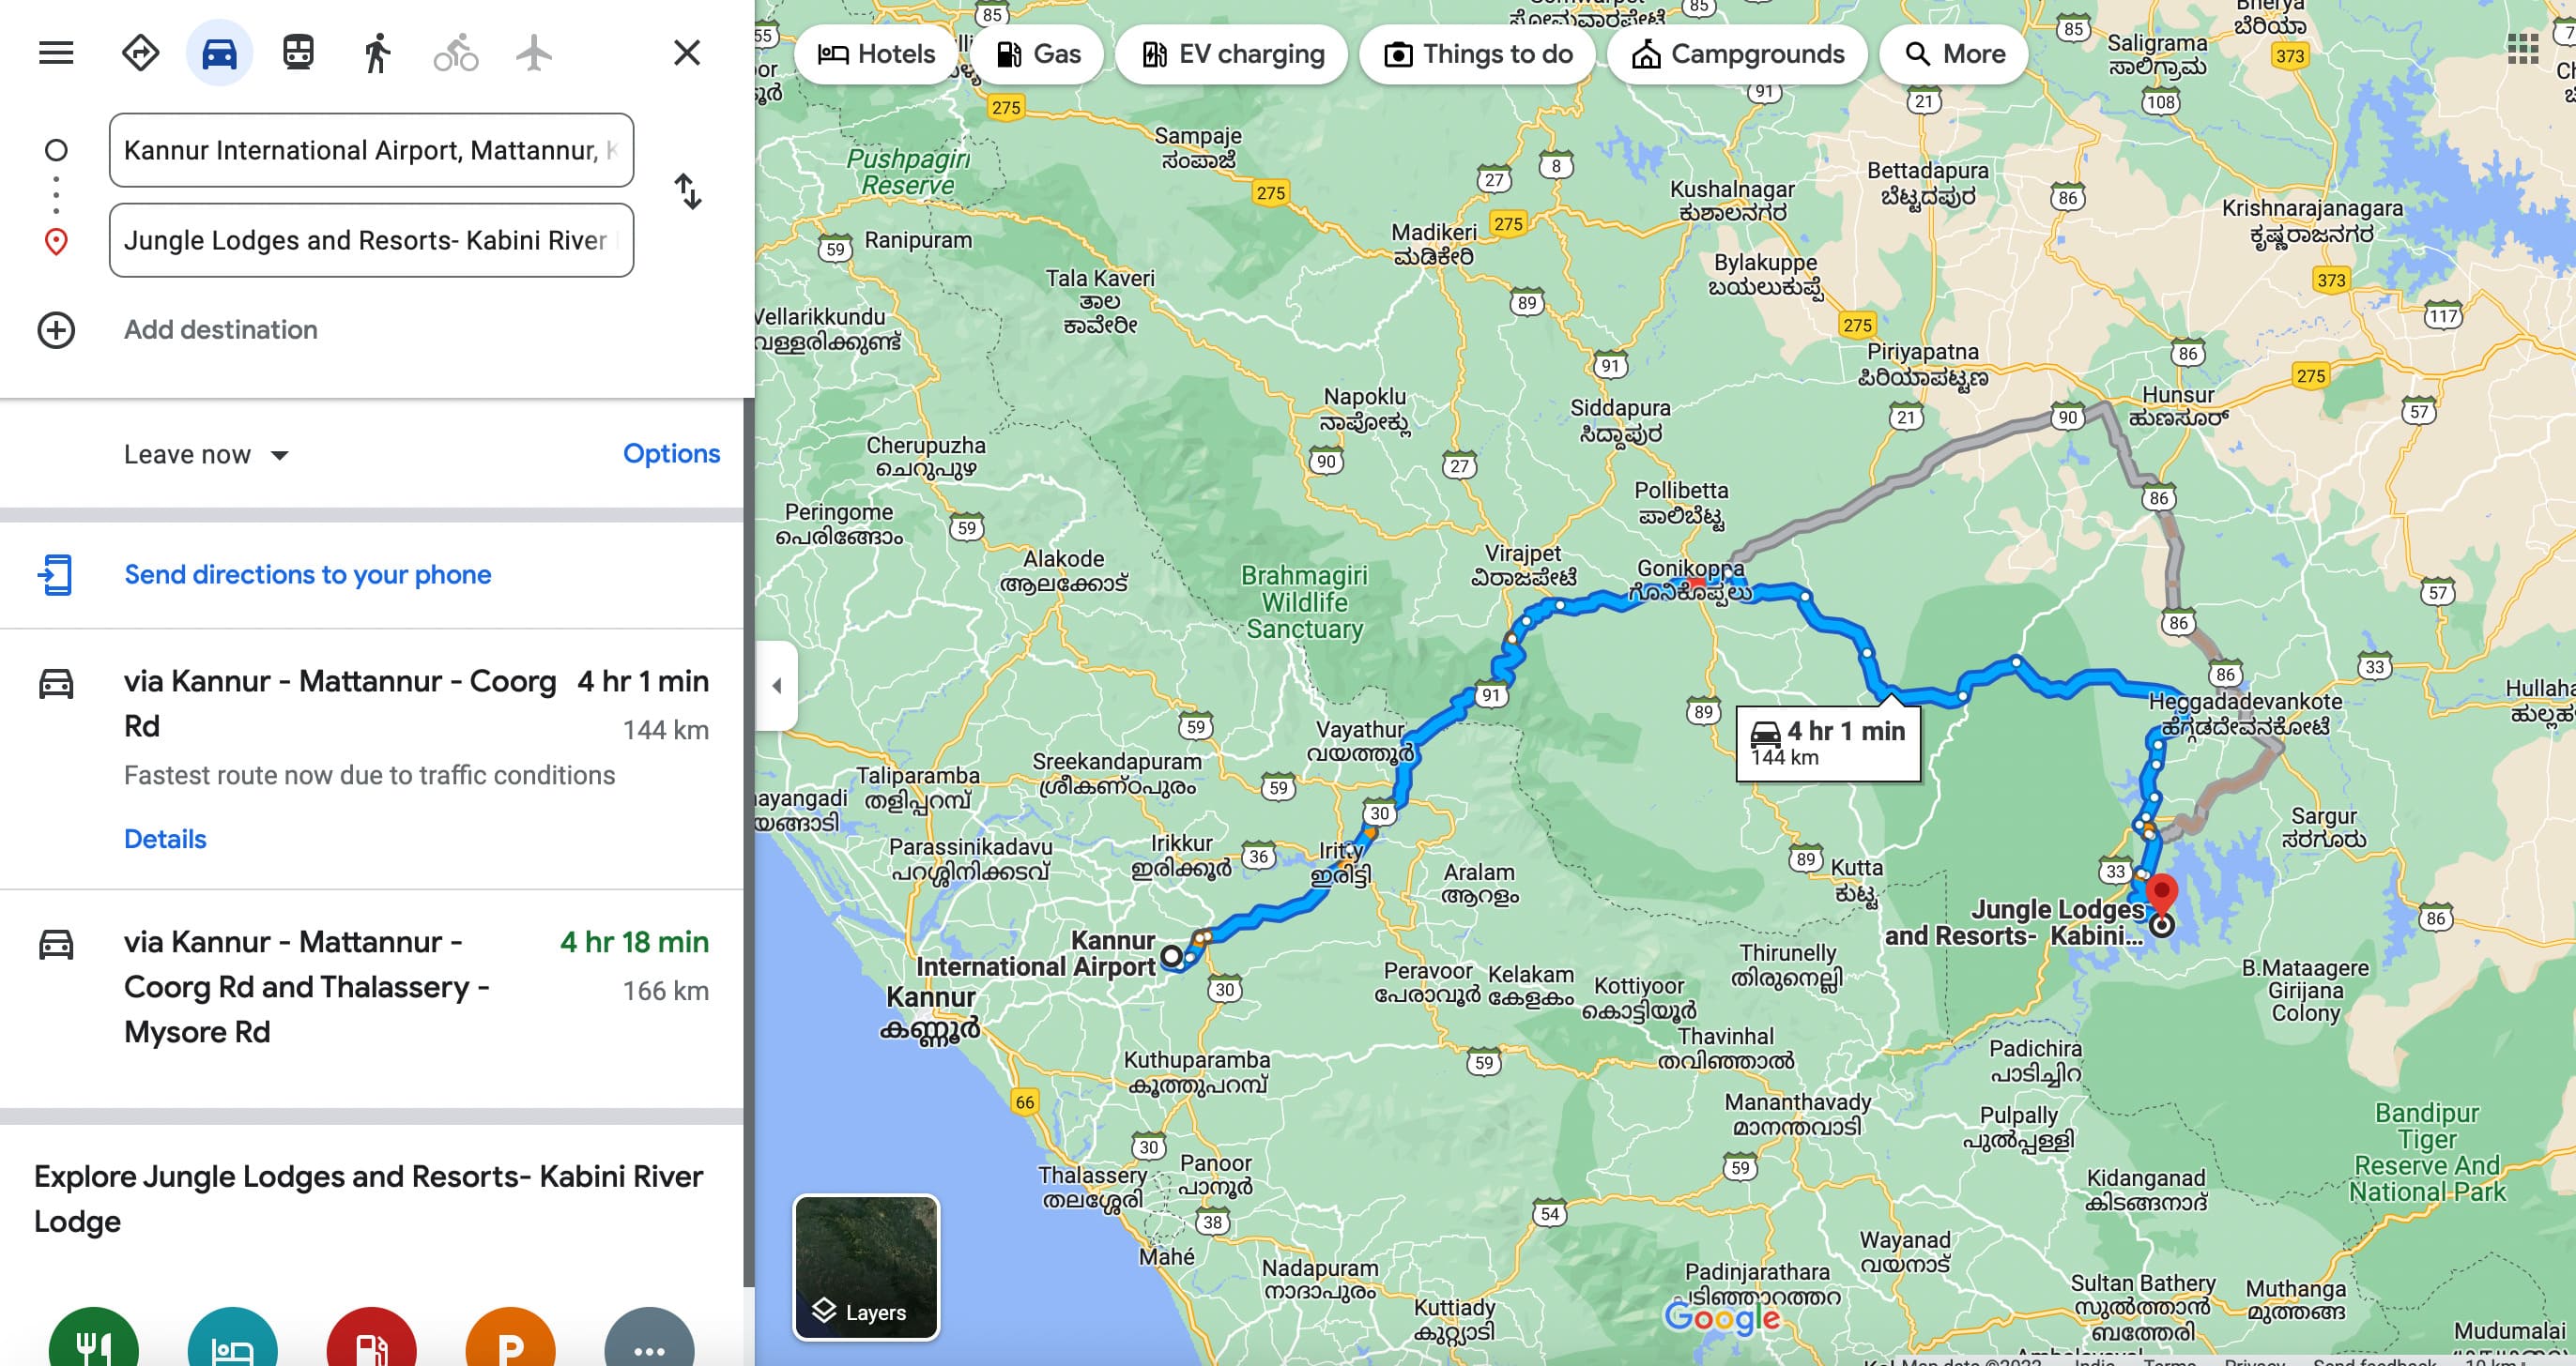Toggle the Layers satellite view
Image resolution: width=2576 pixels, height=1366 pixels.
click(x=866, y=1267)
